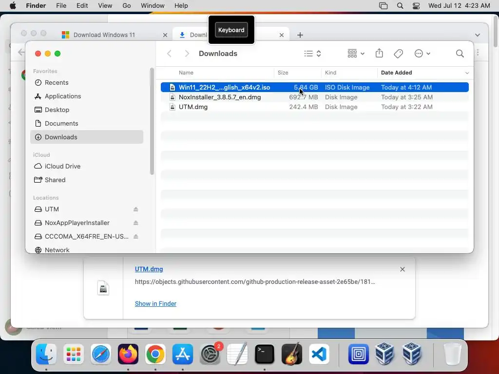This screenshot has width=499, height=374.
Task: Open the More actions ellipsis menu
Action: tap(422, 54)
